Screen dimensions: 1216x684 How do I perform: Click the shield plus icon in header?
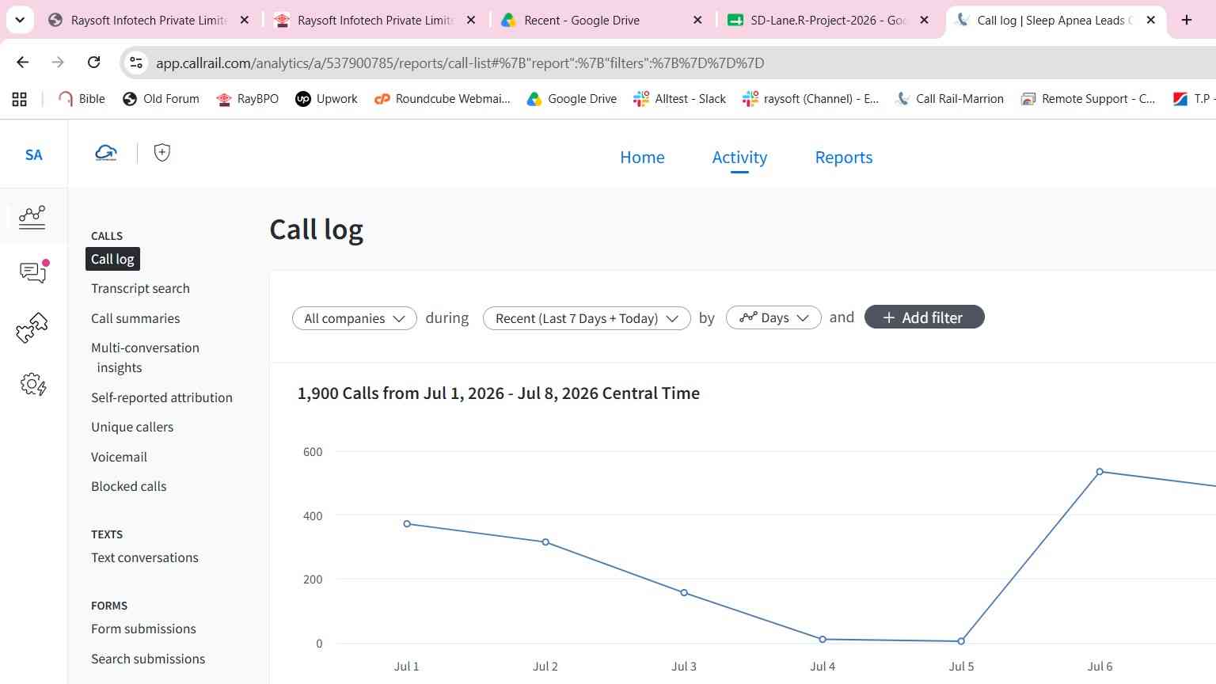[x=162, y=153]
